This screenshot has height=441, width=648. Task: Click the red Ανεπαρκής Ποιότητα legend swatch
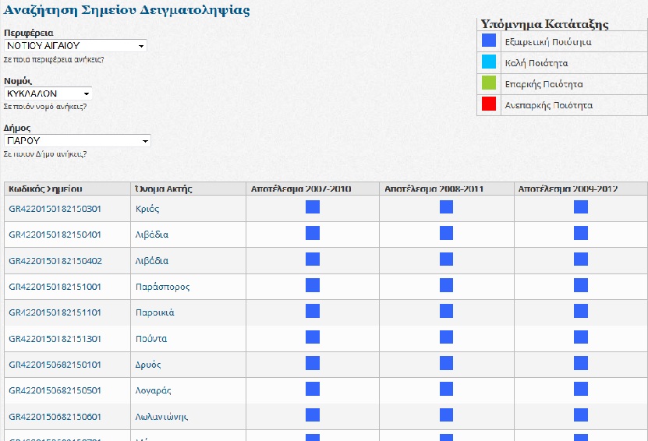[x=489, y=104]
